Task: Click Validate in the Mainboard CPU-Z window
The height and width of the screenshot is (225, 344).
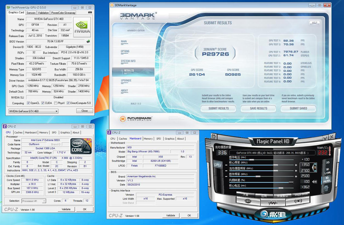Action: pyautogui.click(x=170, y=215)
